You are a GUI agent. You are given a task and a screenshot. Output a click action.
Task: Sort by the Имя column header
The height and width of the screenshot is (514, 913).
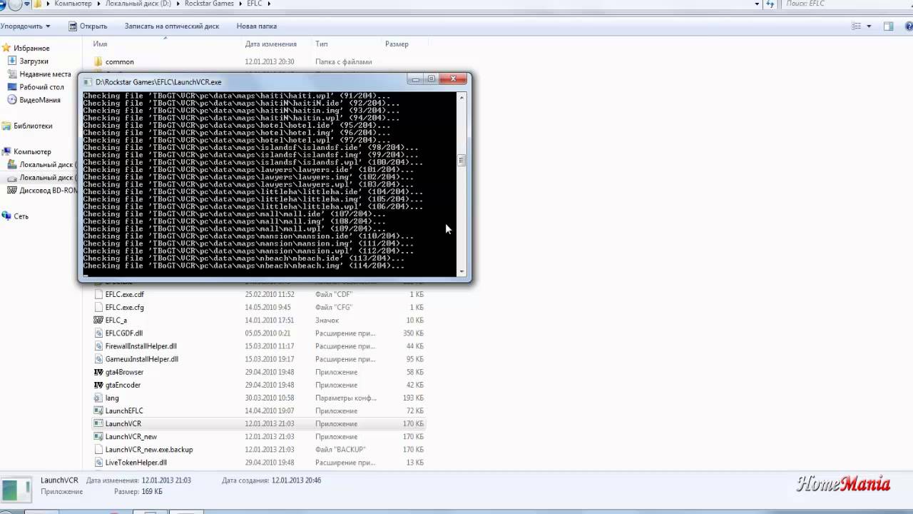pyautogui.click(x=100, y=44)
